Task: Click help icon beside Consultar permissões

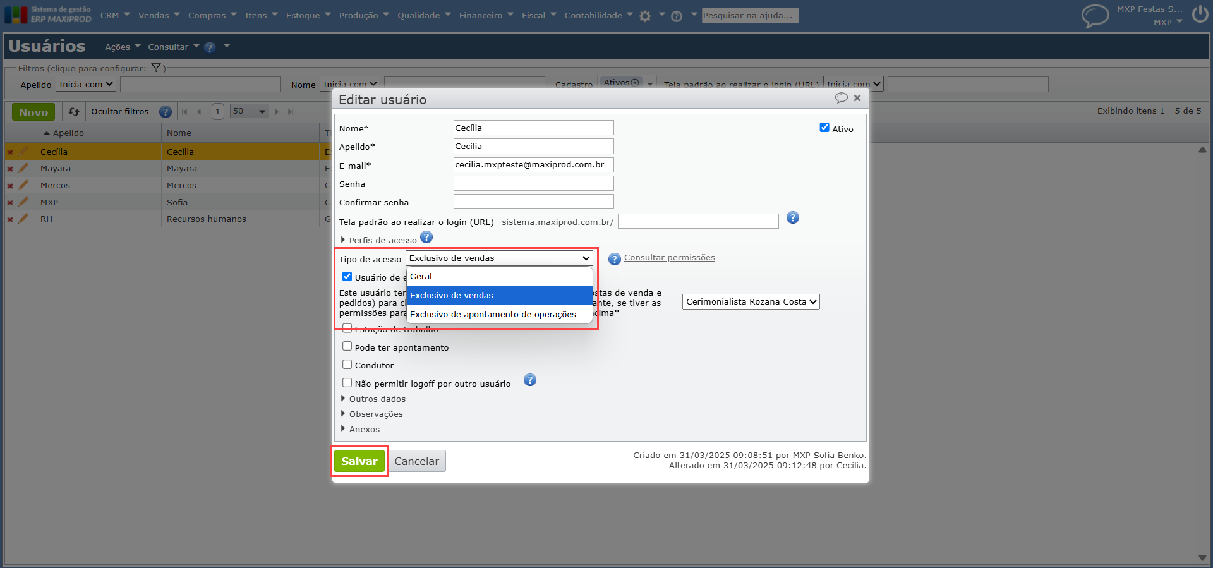Action: [615, 259]
